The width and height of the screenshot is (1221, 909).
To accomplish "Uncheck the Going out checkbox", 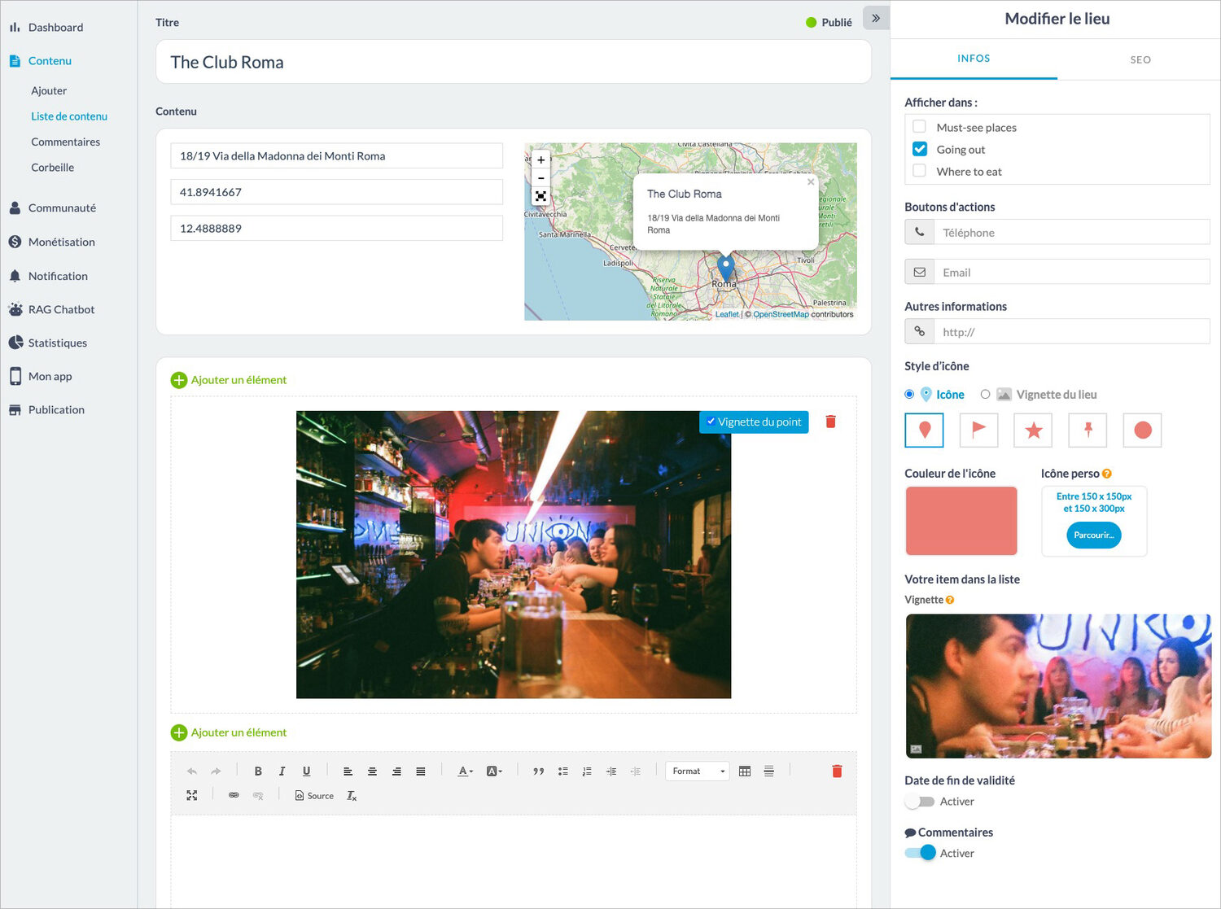I will tap(919, 149).
